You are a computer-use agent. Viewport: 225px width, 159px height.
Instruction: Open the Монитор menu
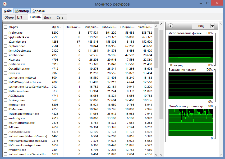22,11
